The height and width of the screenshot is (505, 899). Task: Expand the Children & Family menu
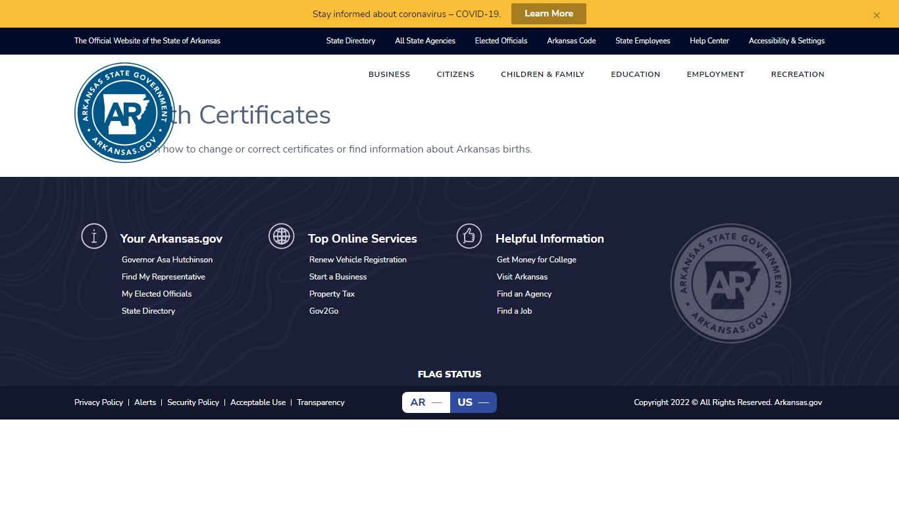(x=542, y=74)
